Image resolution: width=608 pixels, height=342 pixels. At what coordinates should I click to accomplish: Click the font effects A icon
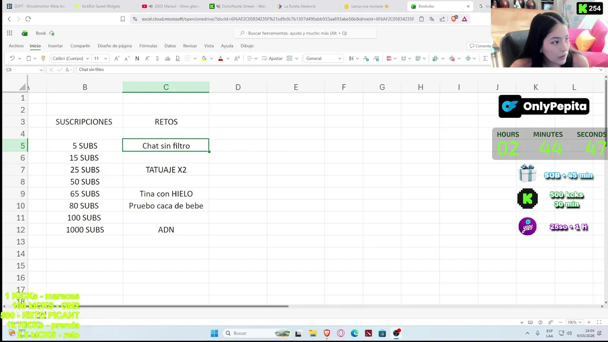[237, 58]
